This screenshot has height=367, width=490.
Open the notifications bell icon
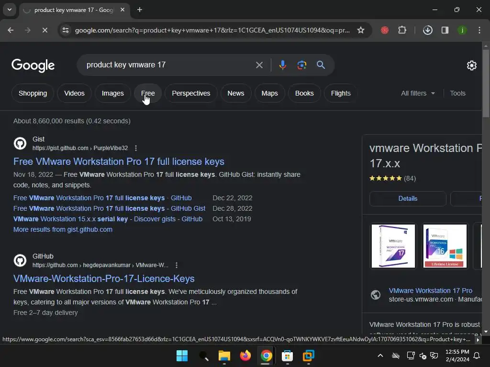477,356
